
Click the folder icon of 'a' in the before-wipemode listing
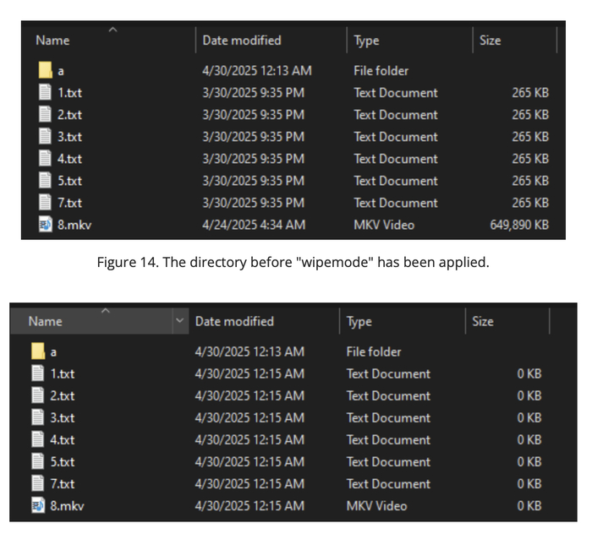tap(45, 71)
